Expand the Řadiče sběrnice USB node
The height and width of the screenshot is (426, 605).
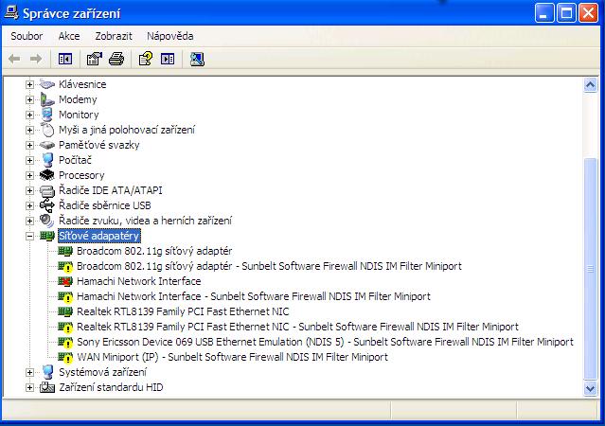[29, 205]
